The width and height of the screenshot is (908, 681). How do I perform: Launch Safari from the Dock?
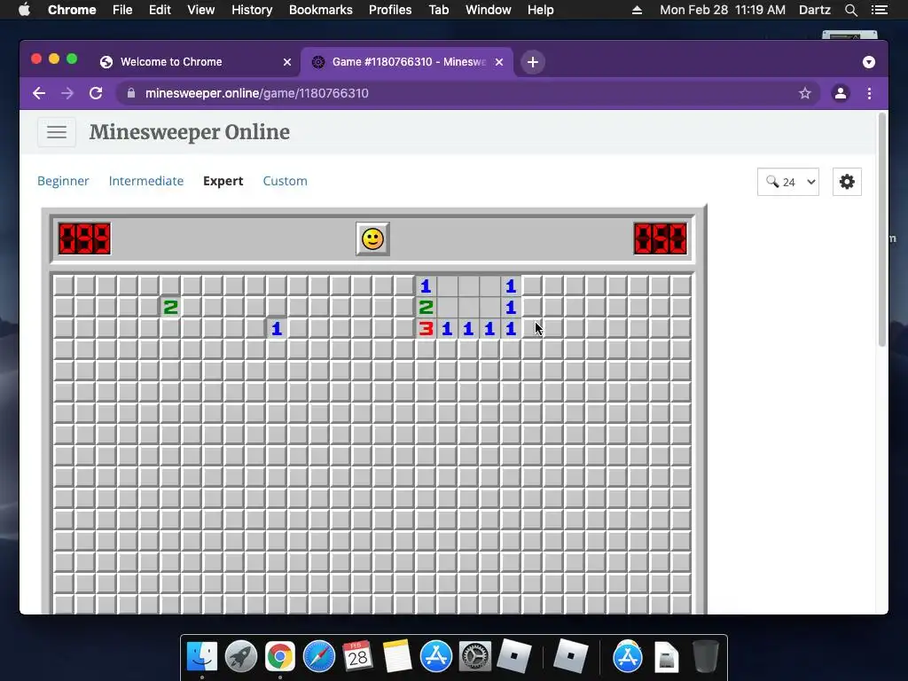click(x=318, y=657)
